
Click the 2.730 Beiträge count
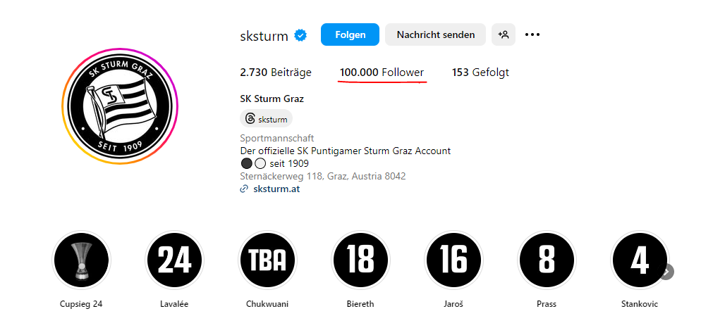276,72
